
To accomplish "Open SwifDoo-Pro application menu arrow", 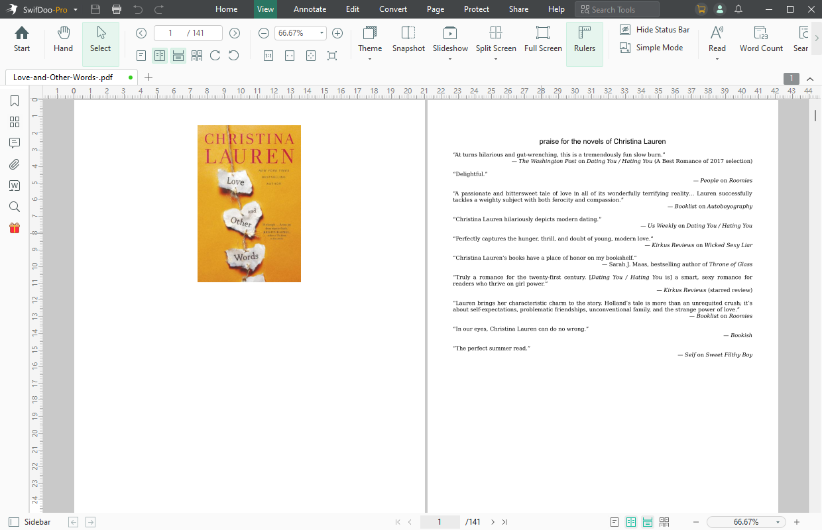I will [x=76, y=9].
